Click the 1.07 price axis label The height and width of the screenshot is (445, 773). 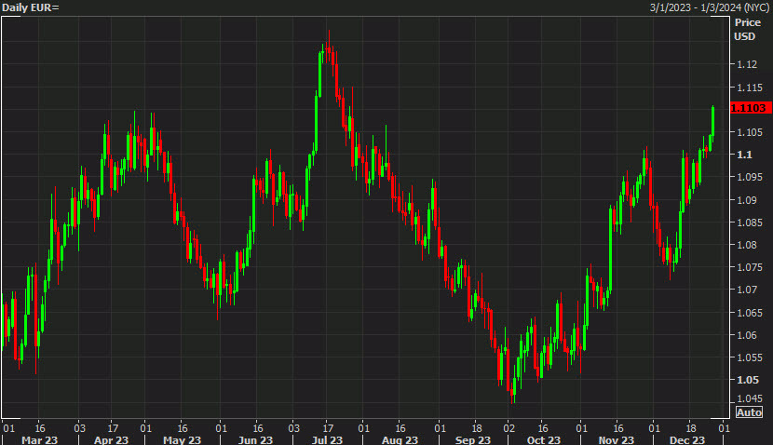click(x=747, y=290)
